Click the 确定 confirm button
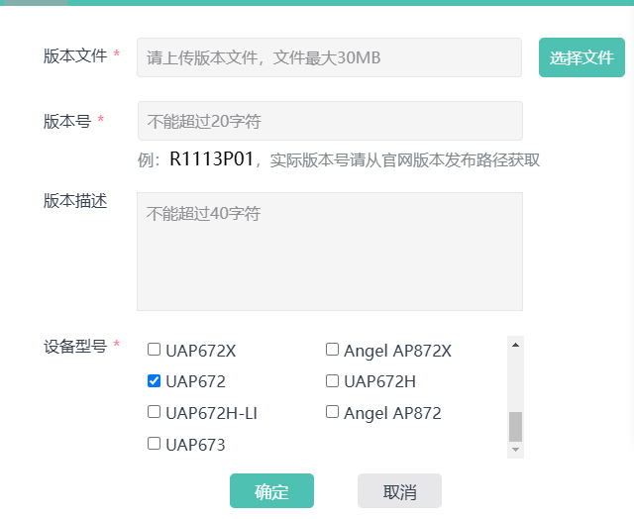Image resolution: width=634 pixels, height=519 pixels. (x=271, y=491)
